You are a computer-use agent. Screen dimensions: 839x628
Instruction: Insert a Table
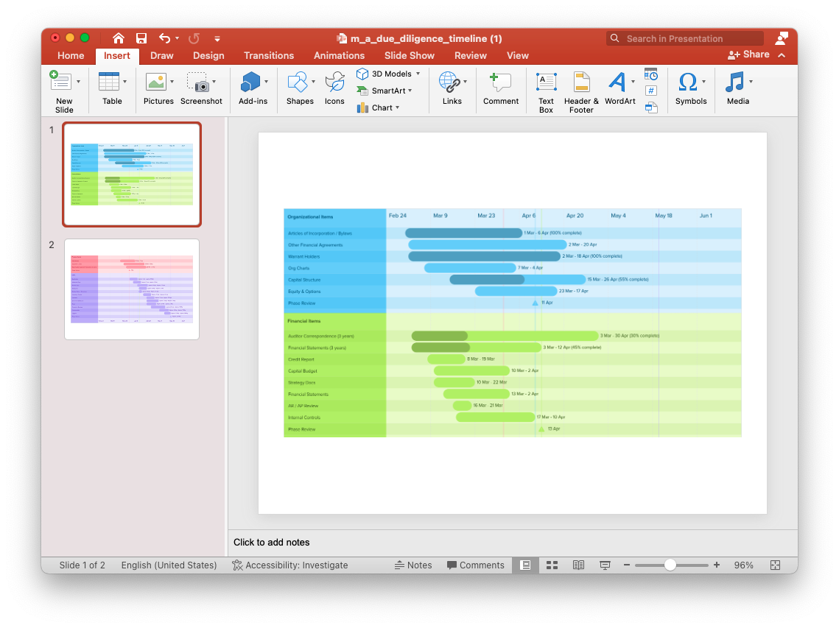pyautogui.click(x=112, y=89)
